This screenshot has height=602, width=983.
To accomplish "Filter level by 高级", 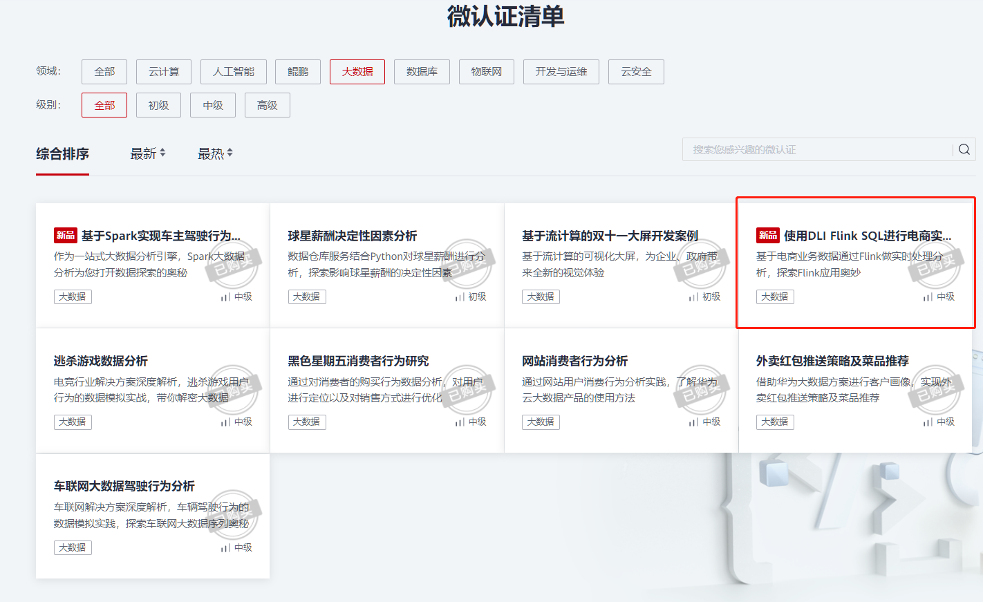I will tap(267, 105).
